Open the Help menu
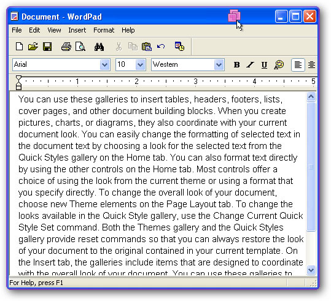The width and height of the screenshot is (331, 301). point(128,30)
